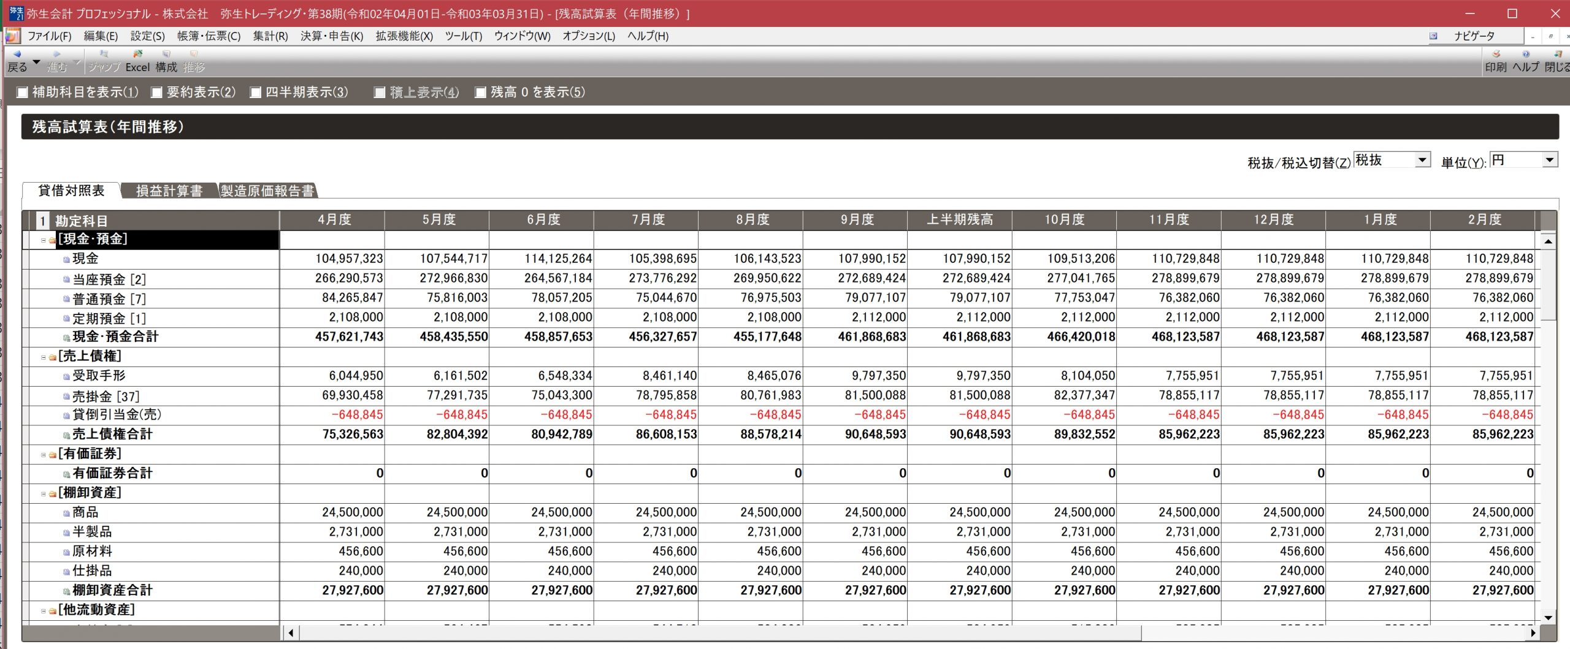This screenshot has height=649, width=1570.
Task: Collapse the [売上債権] tree group
Action: click(43, 357)
